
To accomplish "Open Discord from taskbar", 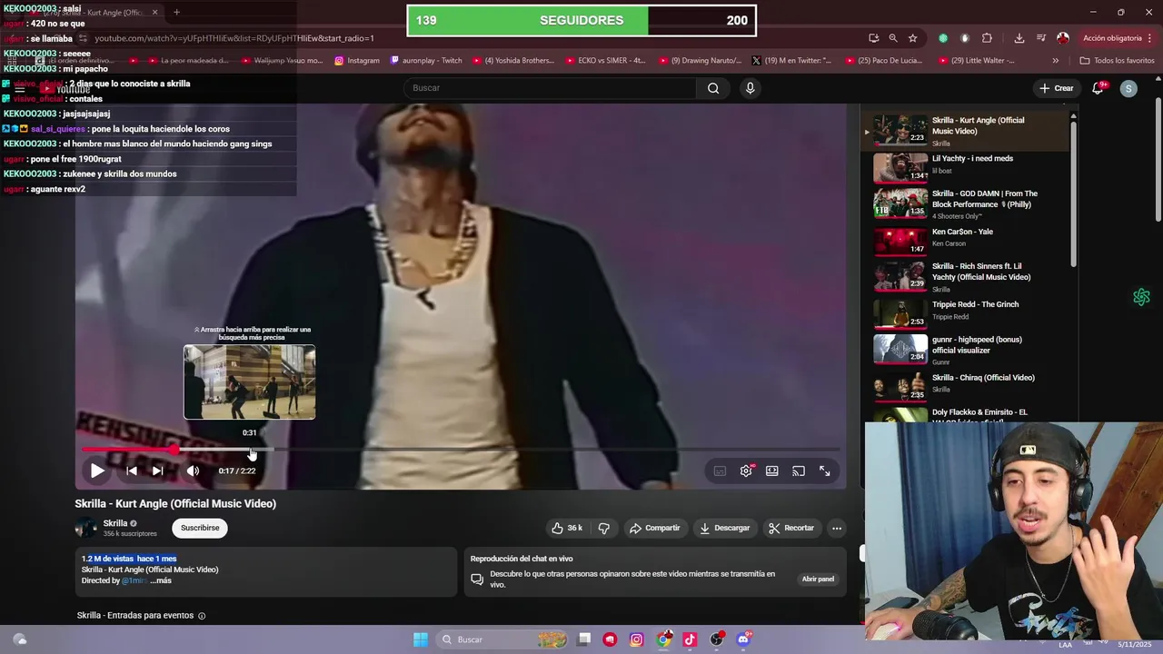I will point(743,639).
